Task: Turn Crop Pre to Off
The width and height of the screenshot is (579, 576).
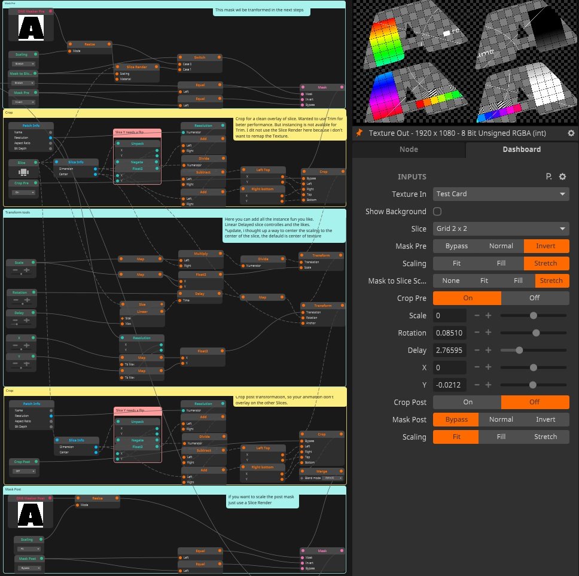Action: tap(535, 298)
